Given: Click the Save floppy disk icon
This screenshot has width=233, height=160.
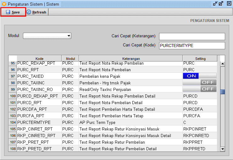Looking at the screenshot, I should point(8,12).
